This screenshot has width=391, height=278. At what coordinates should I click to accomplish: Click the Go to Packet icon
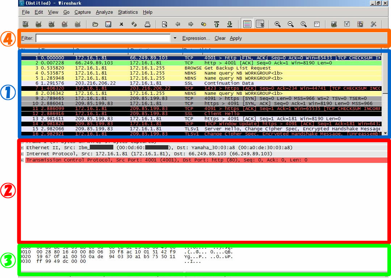tap(204, 24)
